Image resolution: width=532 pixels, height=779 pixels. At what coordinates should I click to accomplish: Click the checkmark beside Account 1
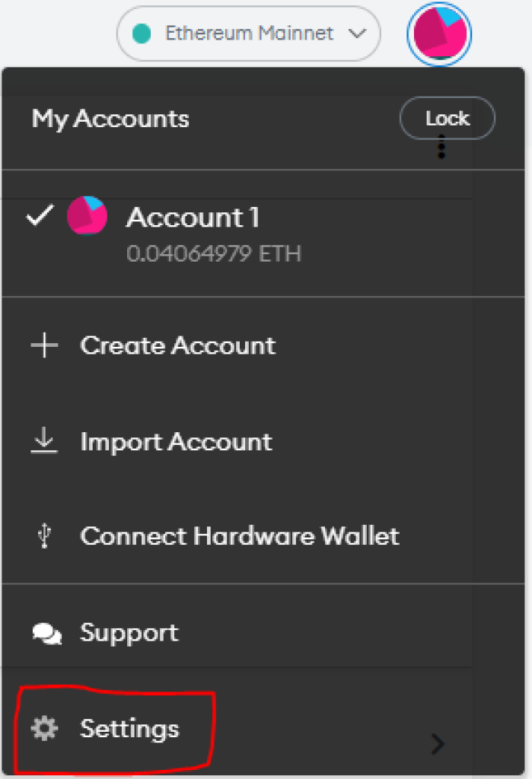point(40,215)
